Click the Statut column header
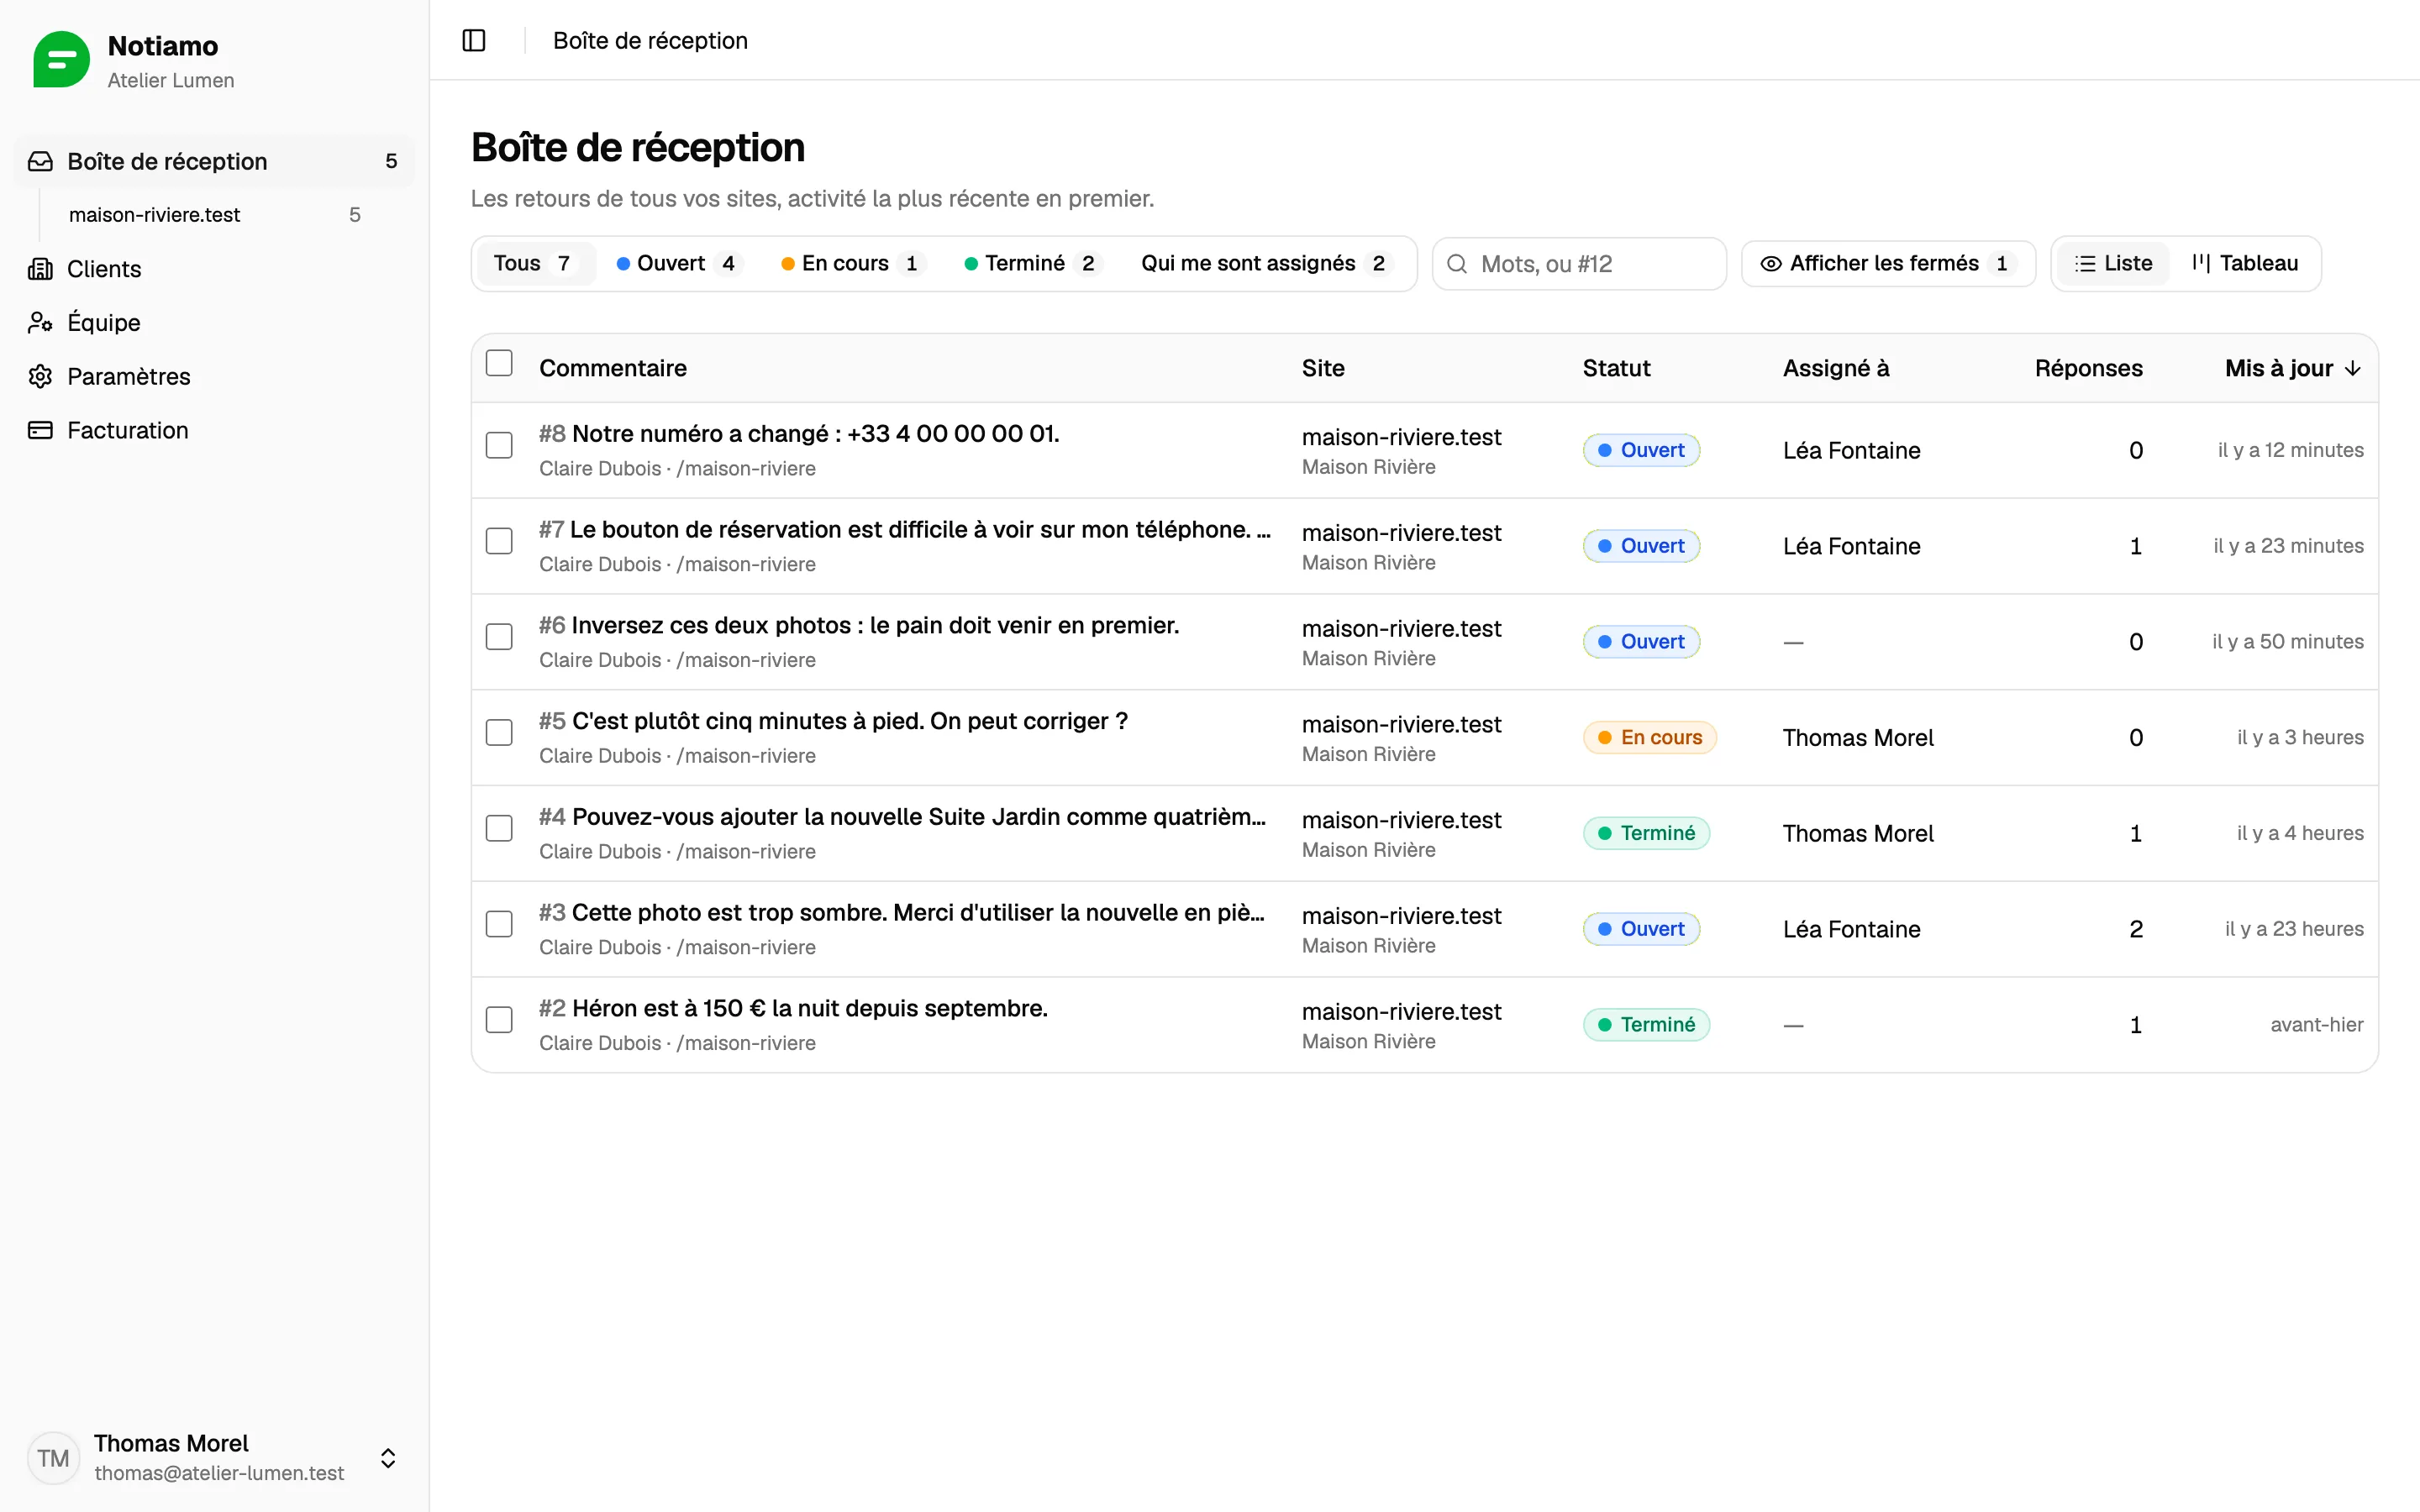Viewport: 2420px width, 1512px height. pyautogui.click(x=1616, y=368)
